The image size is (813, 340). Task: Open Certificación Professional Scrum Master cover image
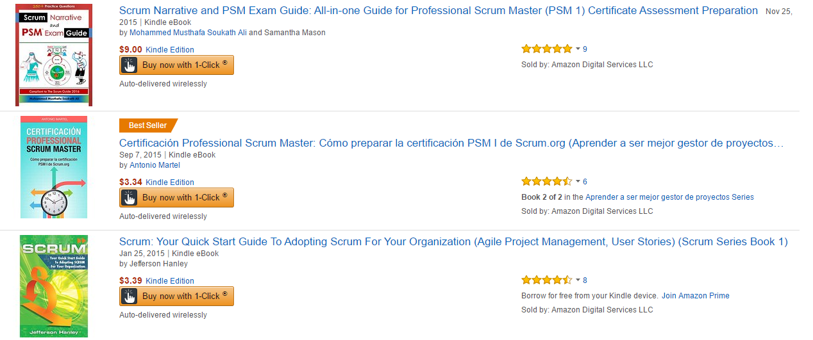54,167
